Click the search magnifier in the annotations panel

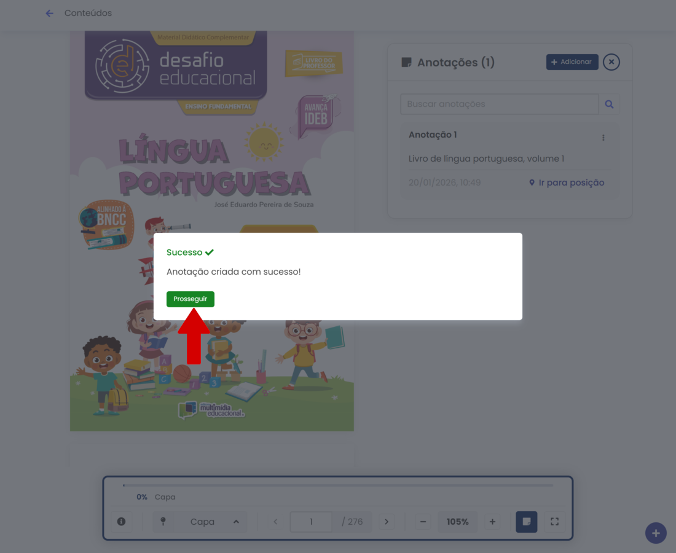[x=609, y=104]
